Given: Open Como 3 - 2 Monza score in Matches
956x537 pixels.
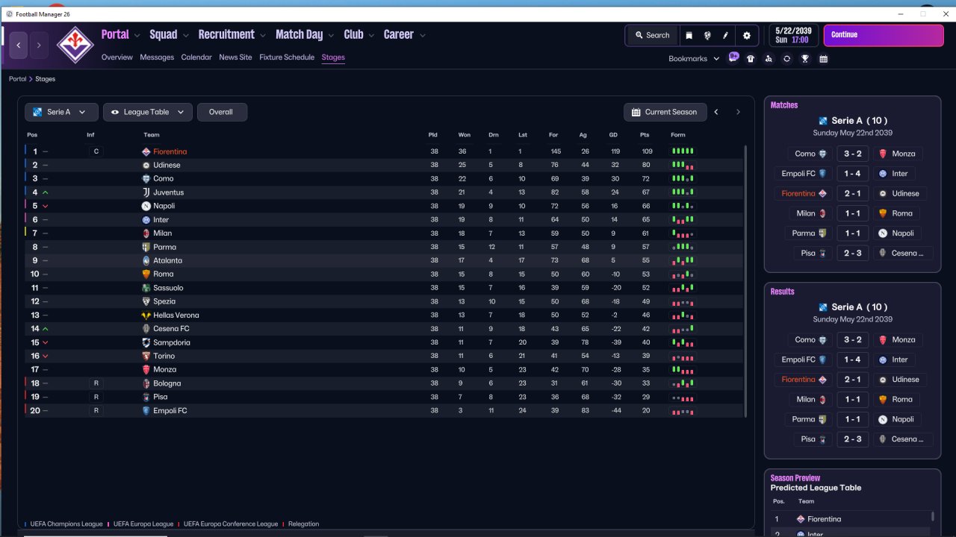Looking at the screenshot, I should (852, 154).
